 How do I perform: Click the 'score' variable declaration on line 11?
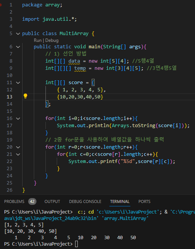pyautogui.click(x=76, y=83)
